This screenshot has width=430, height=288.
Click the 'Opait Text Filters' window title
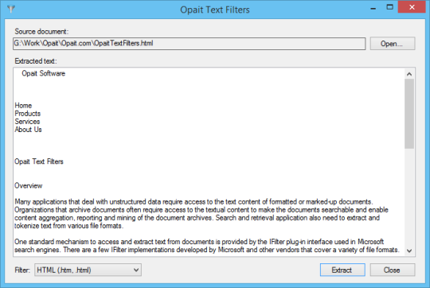tap(215, 10)
